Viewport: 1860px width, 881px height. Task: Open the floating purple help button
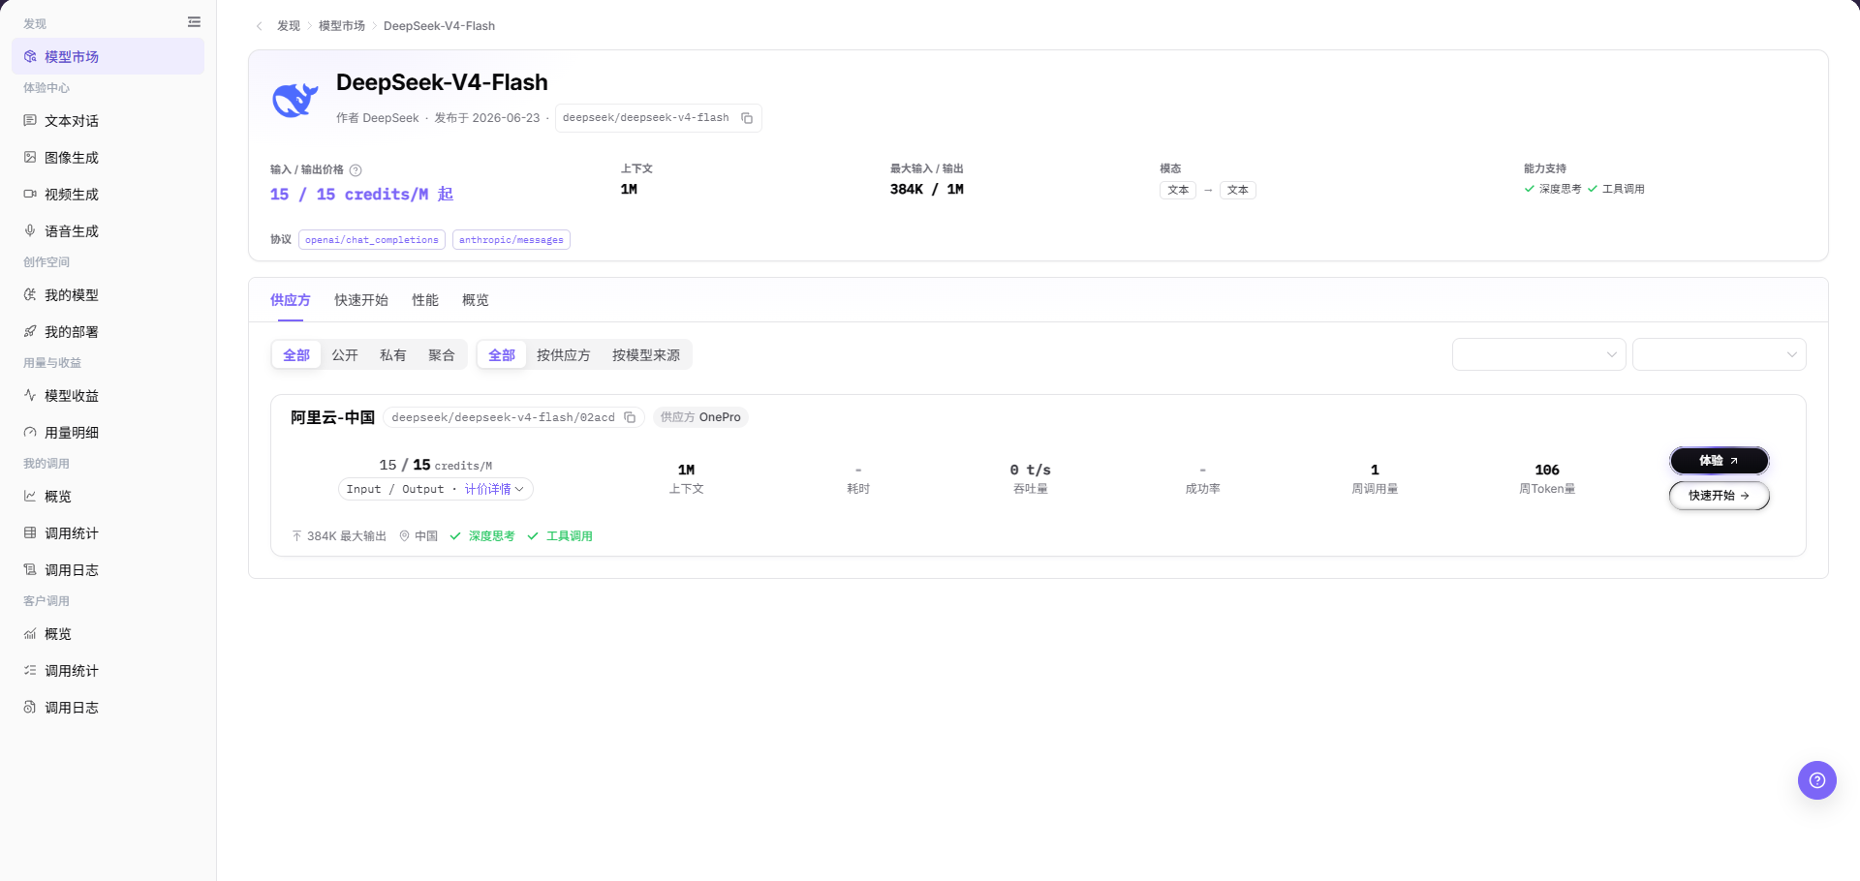tap(1816, 780)
